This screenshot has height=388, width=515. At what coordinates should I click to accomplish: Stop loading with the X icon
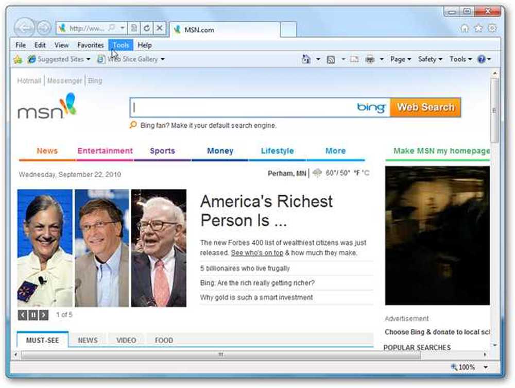click(159, 28)
